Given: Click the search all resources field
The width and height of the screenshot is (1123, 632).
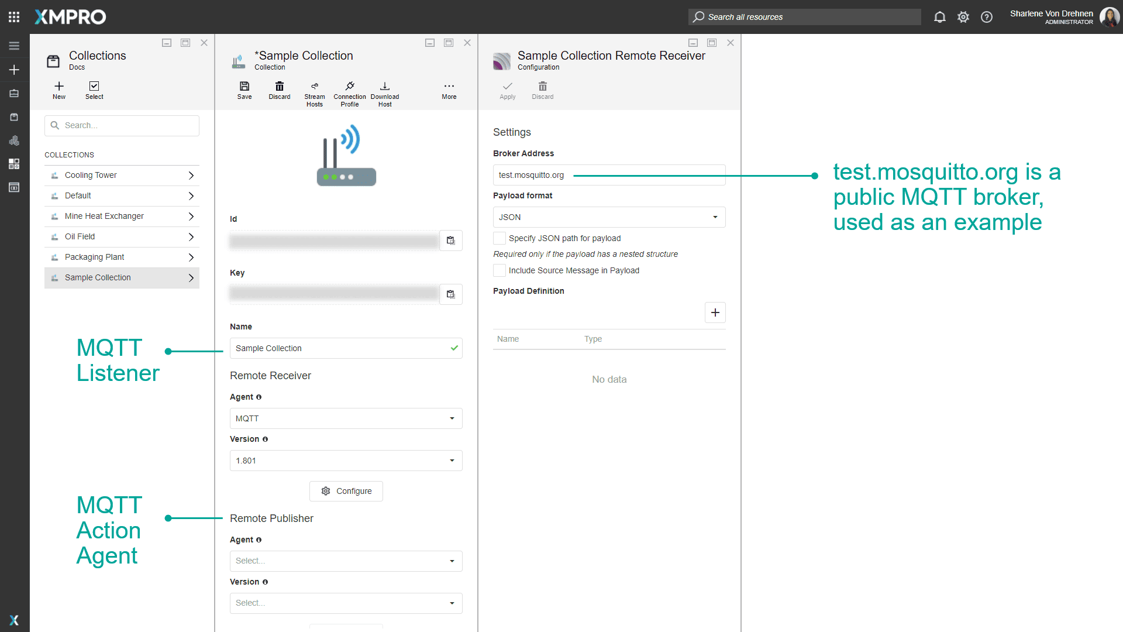Looking at the screenshot, I should coord(804,17).
